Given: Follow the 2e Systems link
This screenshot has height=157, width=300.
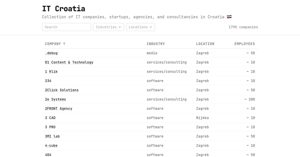Looking at the screenshot, I should [55, 99].
